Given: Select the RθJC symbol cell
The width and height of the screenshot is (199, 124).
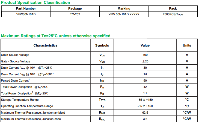Looking at the screenshot, I should click(102, 119).
